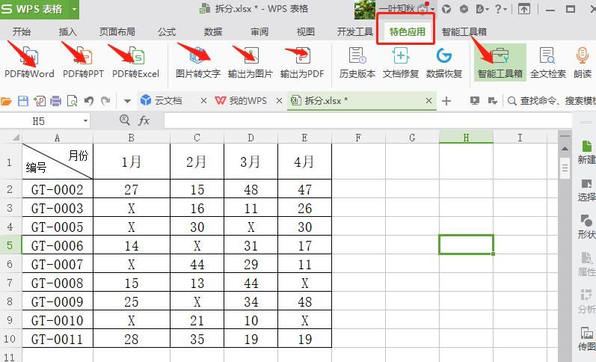Switch to 开始 ribbon tab
This screenshot has height=362, width=596.
click(21, 31)
